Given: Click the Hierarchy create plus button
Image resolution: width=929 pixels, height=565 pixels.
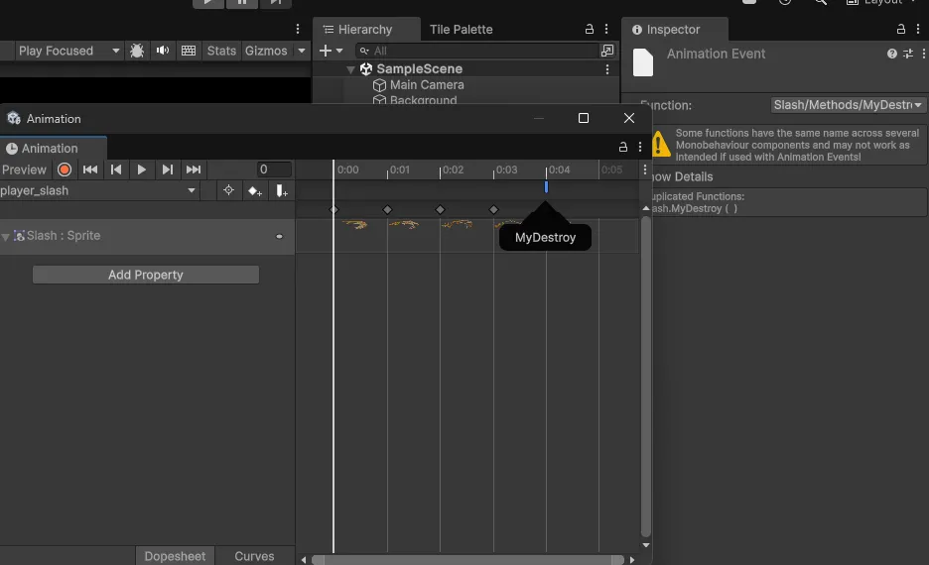Looking at the screenshot, I should tap(331, 51).
